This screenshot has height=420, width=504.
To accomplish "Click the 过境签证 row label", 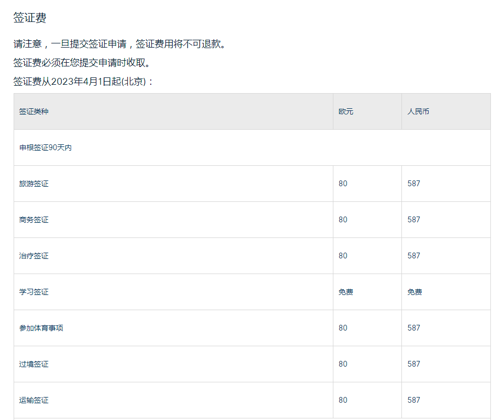I will pos(33,364).
